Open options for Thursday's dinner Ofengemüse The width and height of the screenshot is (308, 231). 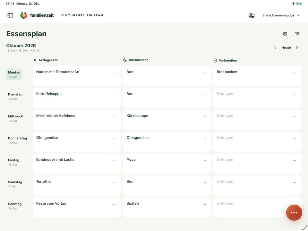204,139
